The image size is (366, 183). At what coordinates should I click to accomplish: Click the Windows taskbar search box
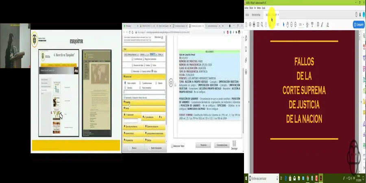pyautogui.click(x=264, y=179)
